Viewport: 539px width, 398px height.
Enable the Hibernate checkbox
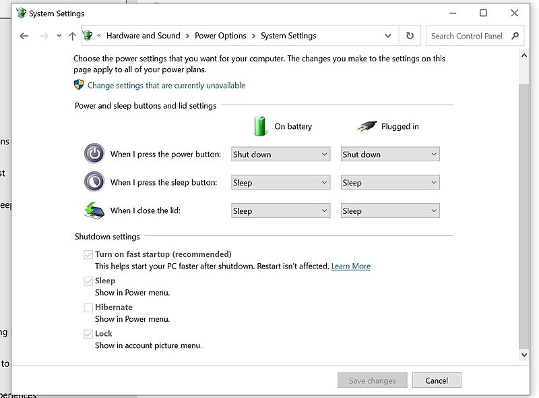tap(88, 308)
